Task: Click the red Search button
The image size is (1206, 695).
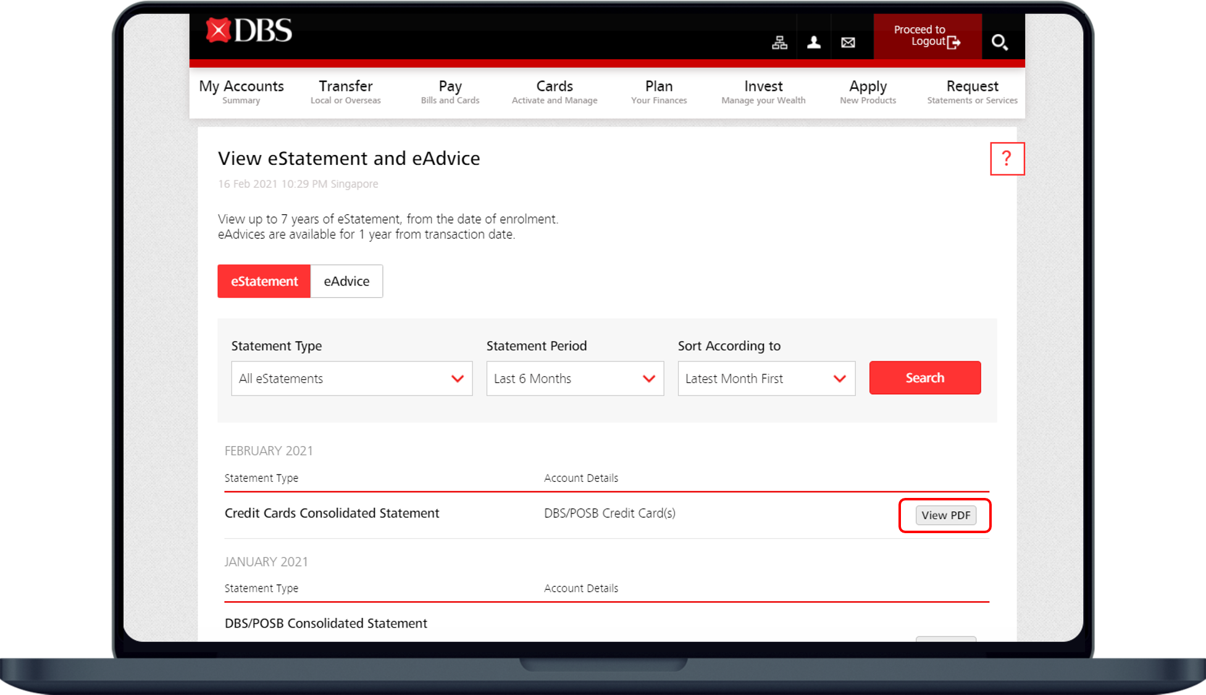Action: tap(925, 377)
